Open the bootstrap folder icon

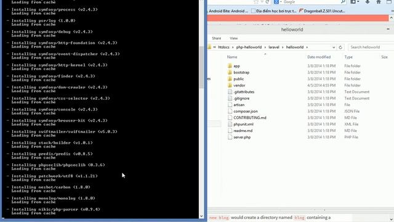[x=230, y=73]
